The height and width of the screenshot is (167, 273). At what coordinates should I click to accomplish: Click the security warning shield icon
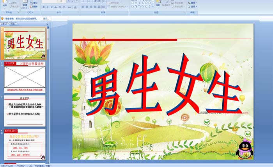pyautogui.click(x=2, y=18)
